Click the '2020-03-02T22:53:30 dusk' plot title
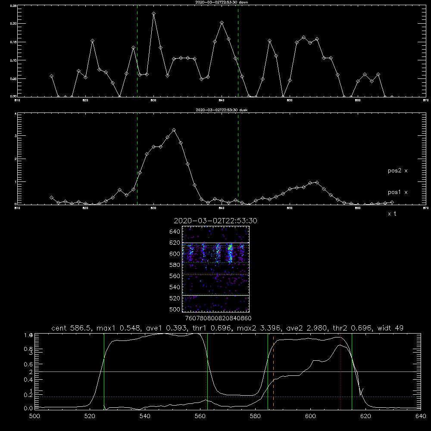The image size is (431, 431). pyautogui.click(x=222, y=110)
